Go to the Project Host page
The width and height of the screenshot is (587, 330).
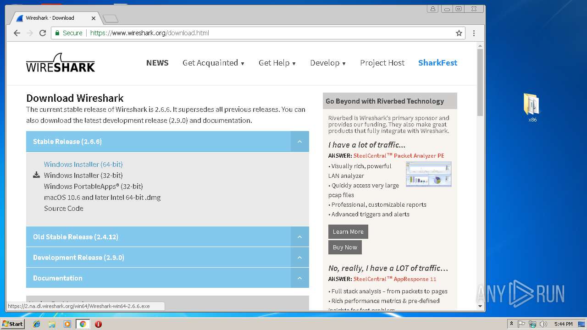coord(382,63)
